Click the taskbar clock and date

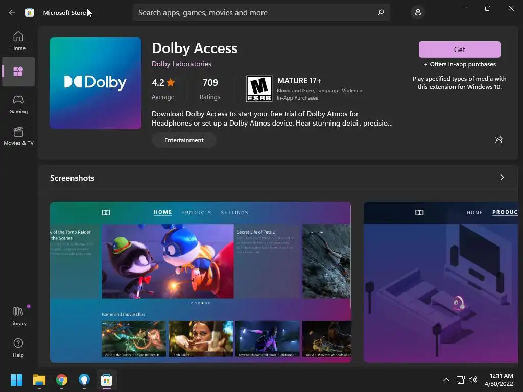click(x=499, y=380)
